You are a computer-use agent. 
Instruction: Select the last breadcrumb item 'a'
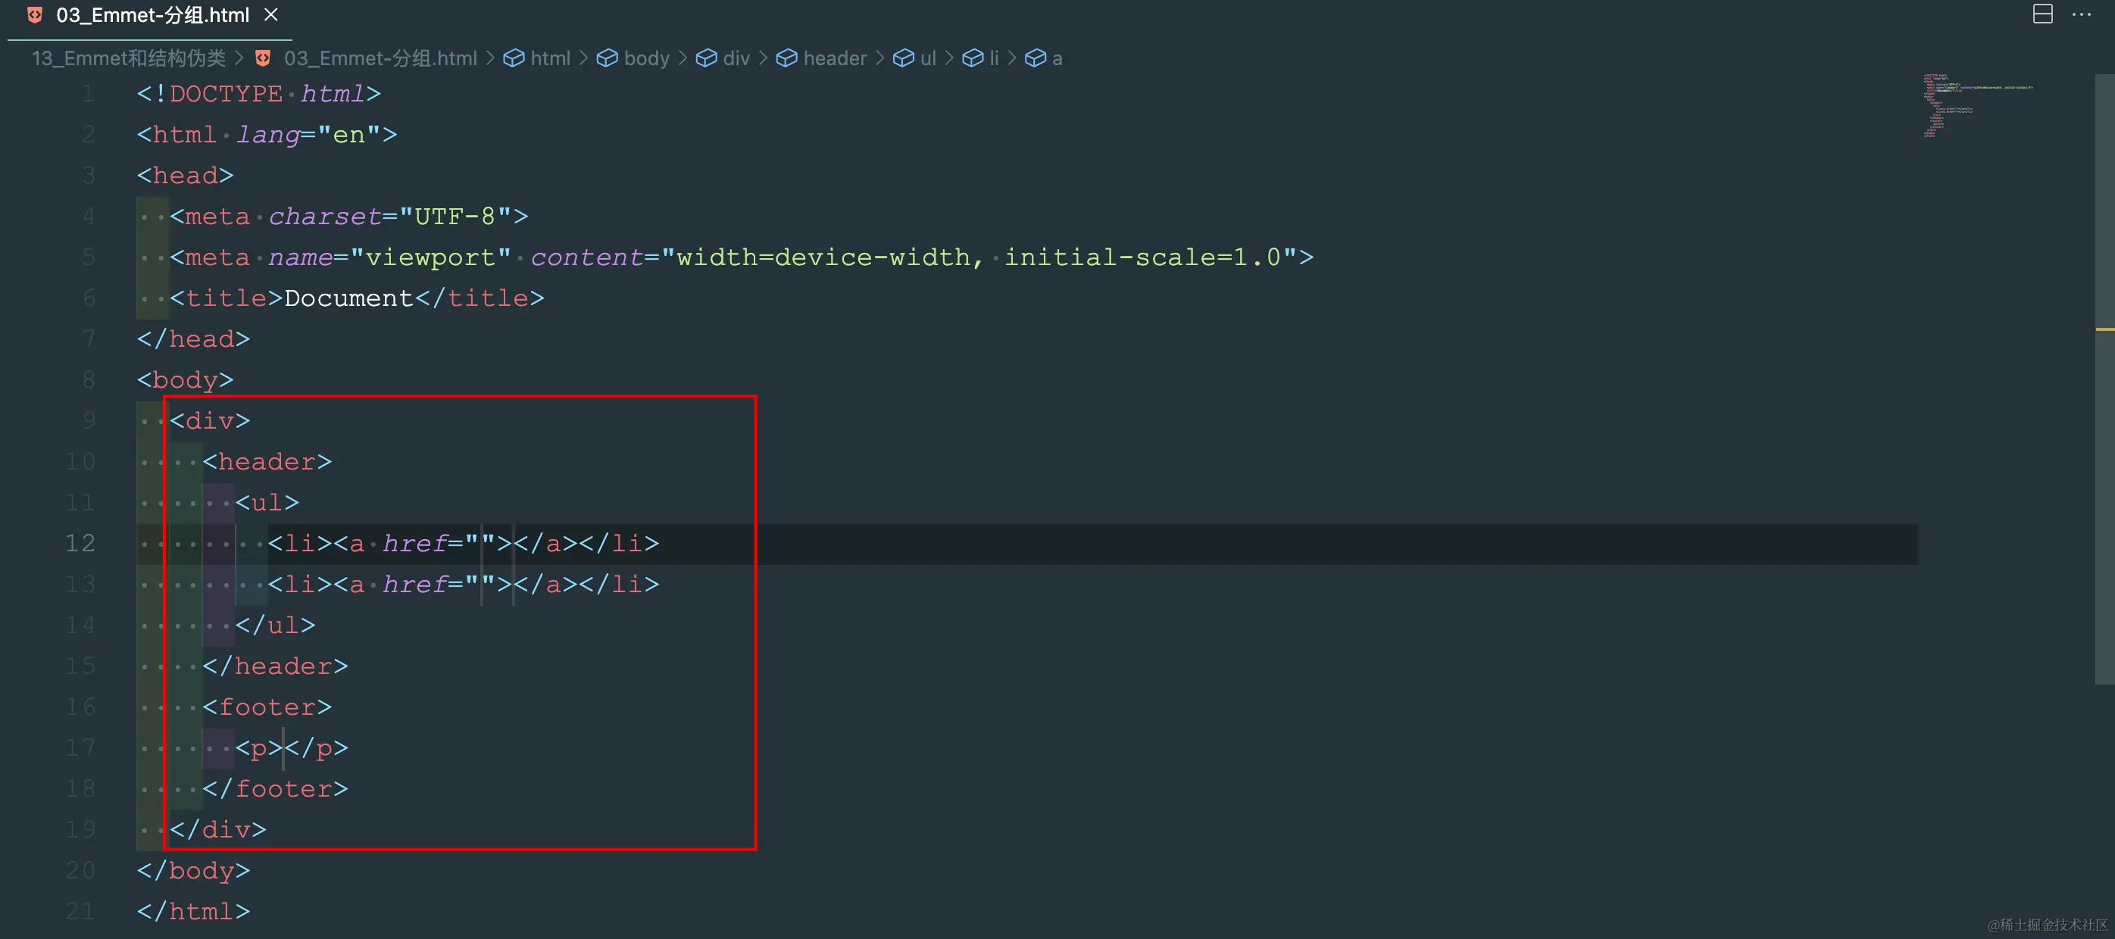click(x=1056, y=58)
